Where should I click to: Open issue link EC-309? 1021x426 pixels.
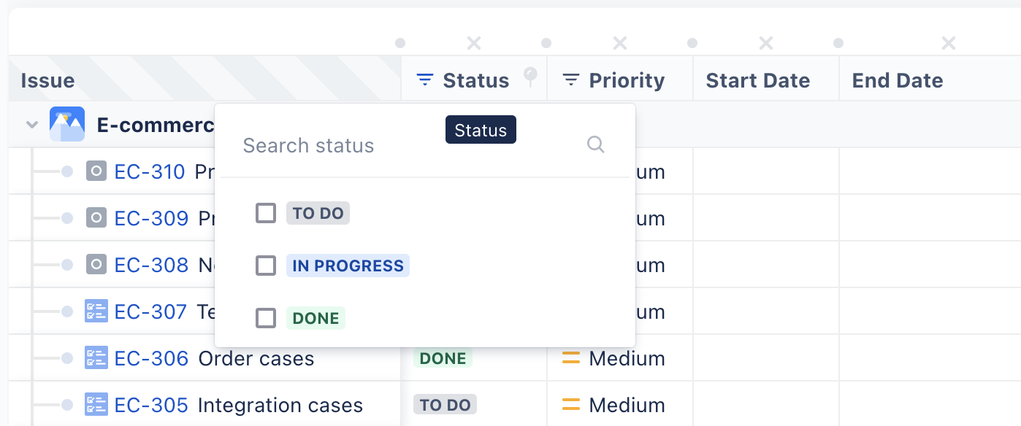pyautogui.click(x=151, y=218)
